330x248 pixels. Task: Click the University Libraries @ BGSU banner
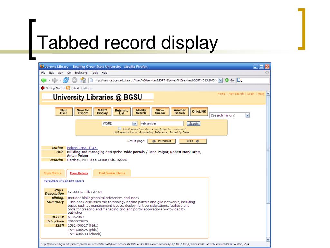98,98
